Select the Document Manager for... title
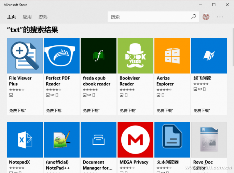Screen dimensions: 234x173 pyautogui.click(x=98, y=165)
